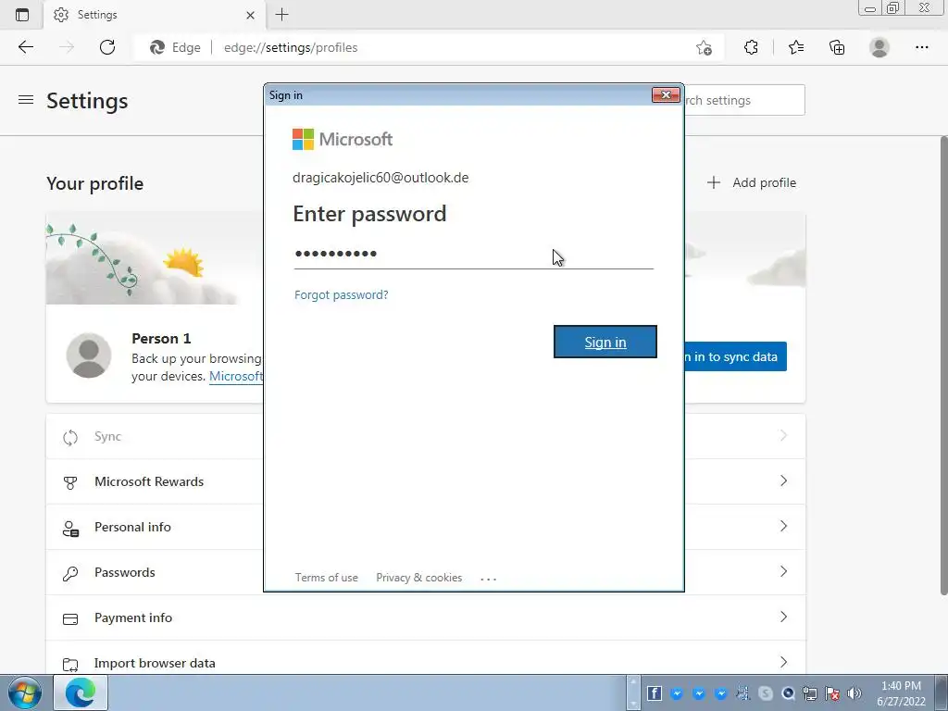Expand the Passwords chevron
The image size is (948, 711).
click(783, 571)
